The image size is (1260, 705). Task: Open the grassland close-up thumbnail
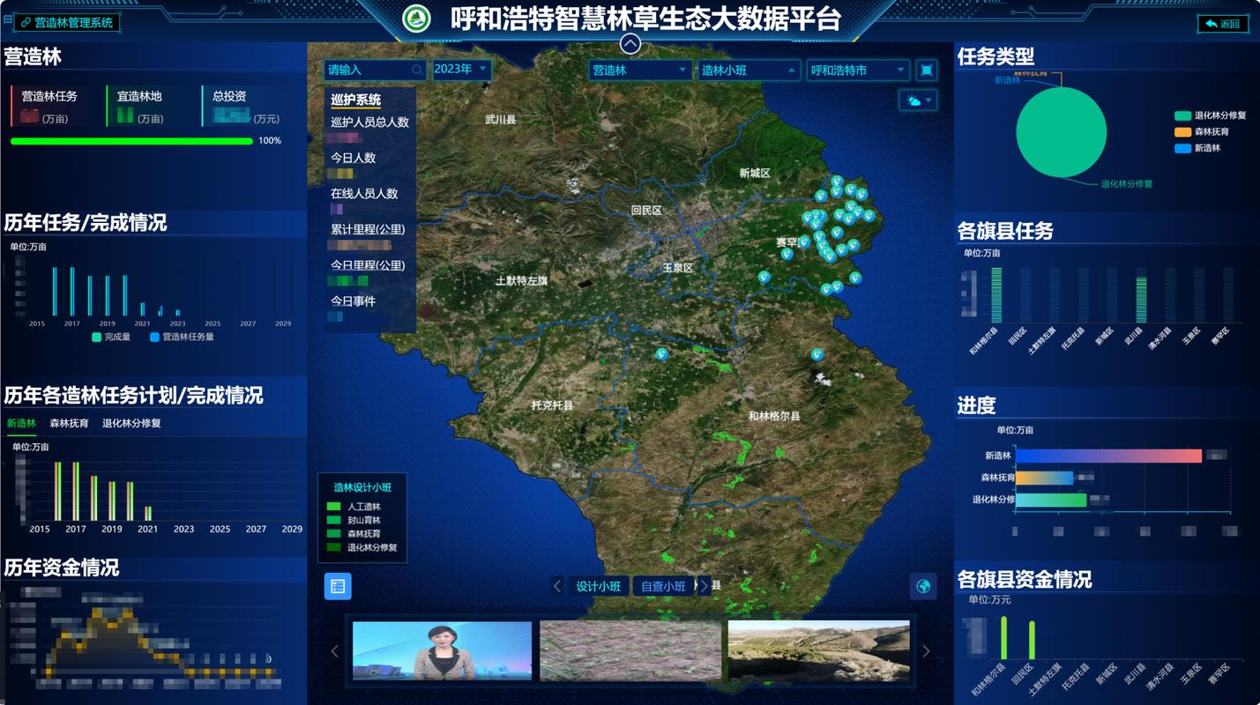630,651
